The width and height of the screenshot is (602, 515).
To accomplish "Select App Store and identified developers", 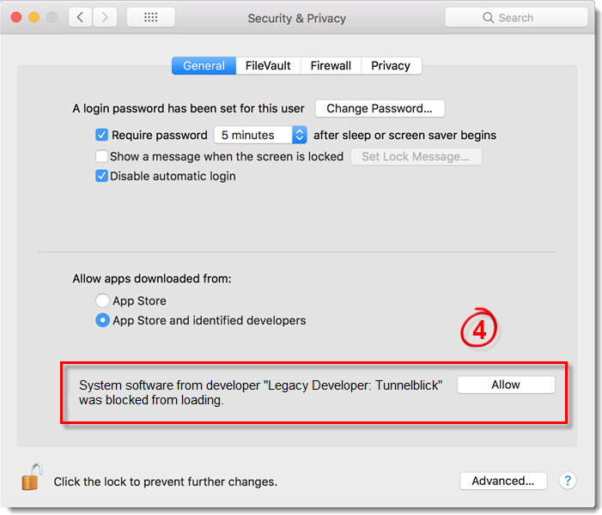I will click(x=102, y=320).
